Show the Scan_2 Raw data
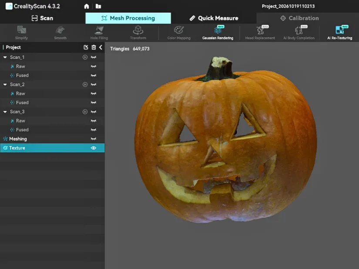Screen dimensions: 359x269 (94, 93)
